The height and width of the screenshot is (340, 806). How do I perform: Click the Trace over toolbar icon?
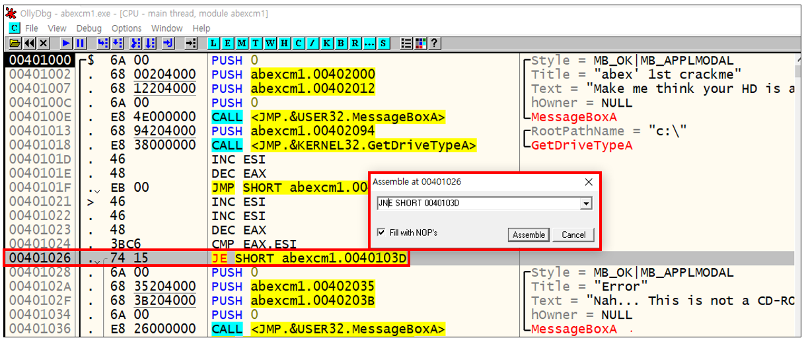point(150,43)
